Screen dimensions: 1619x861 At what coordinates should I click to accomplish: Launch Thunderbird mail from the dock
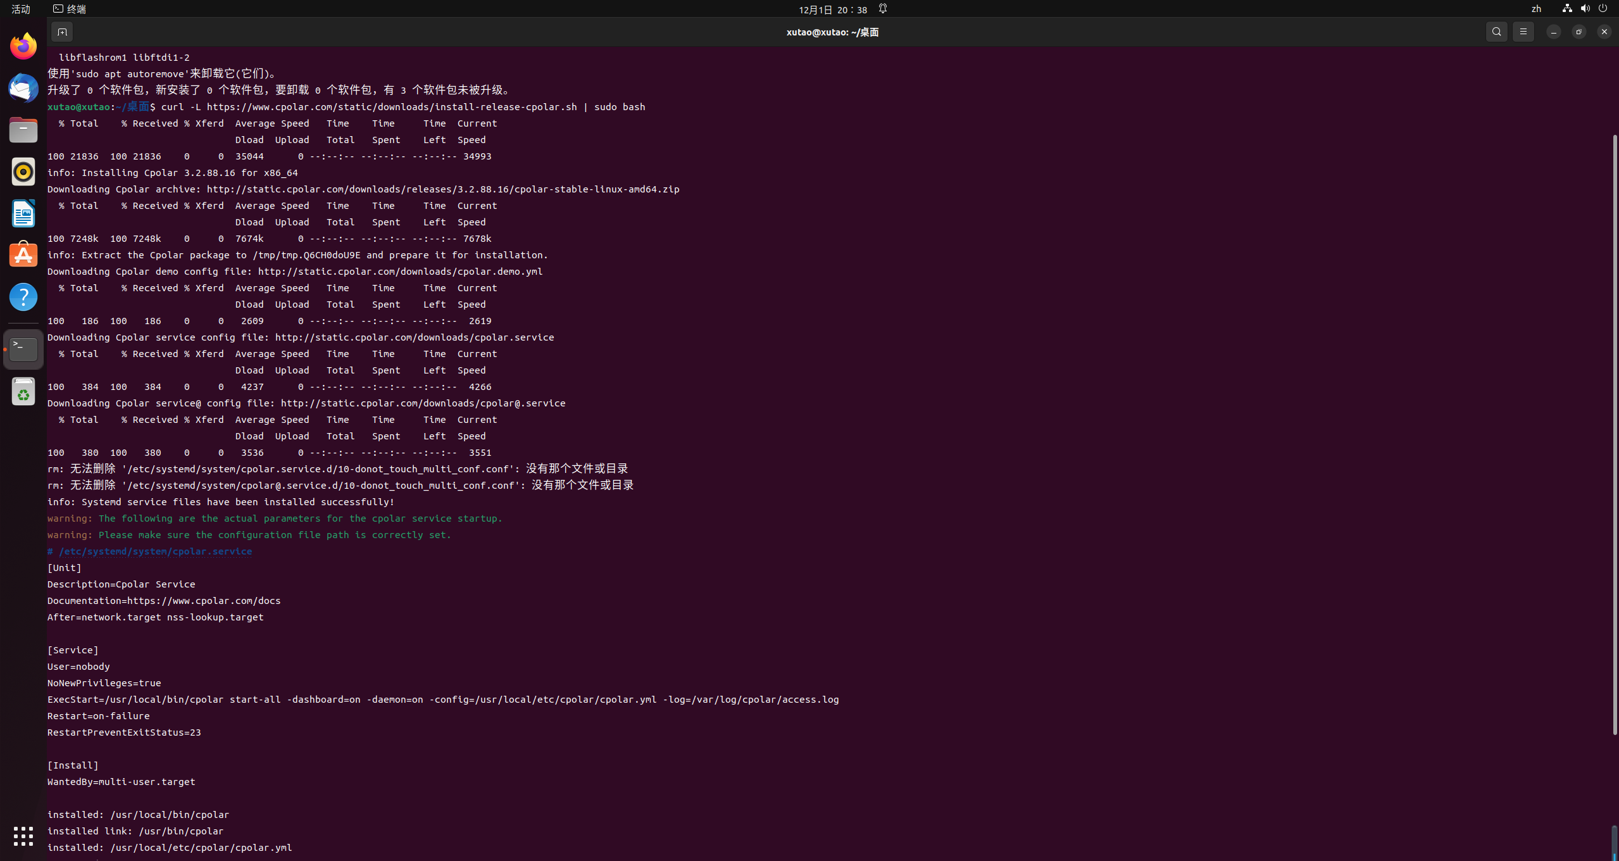[23, 88]
